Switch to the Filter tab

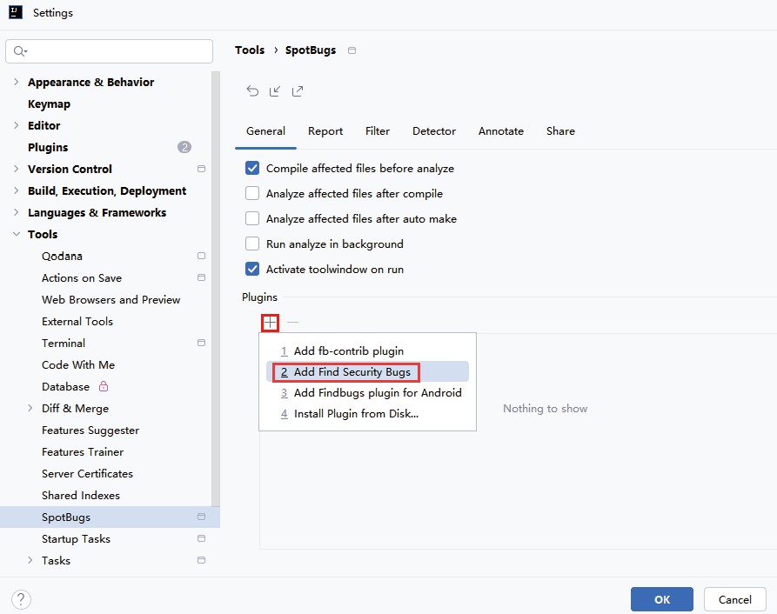(x=378, y=131)
